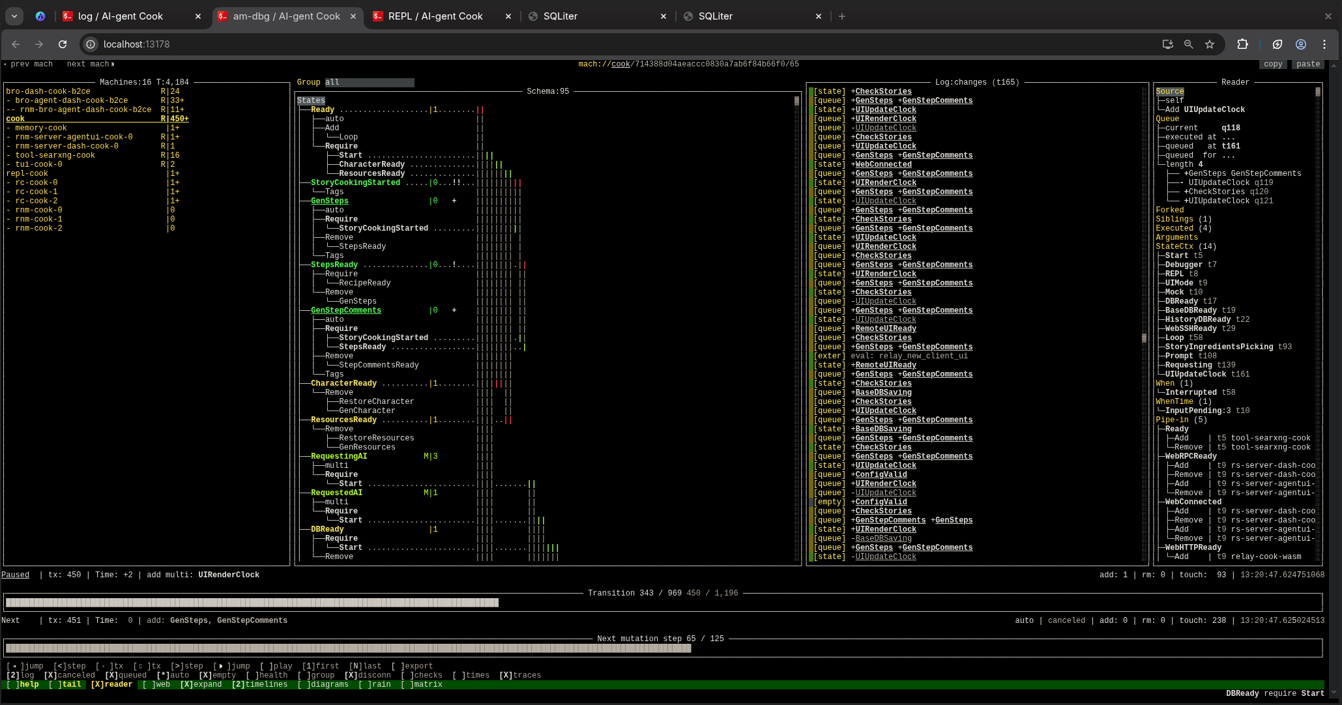Image resolution: width=1342 pixels, height=705 pixels.
Task: Click the ConfigValid link in the [empty] log row
Action: [x=881, y=502]
